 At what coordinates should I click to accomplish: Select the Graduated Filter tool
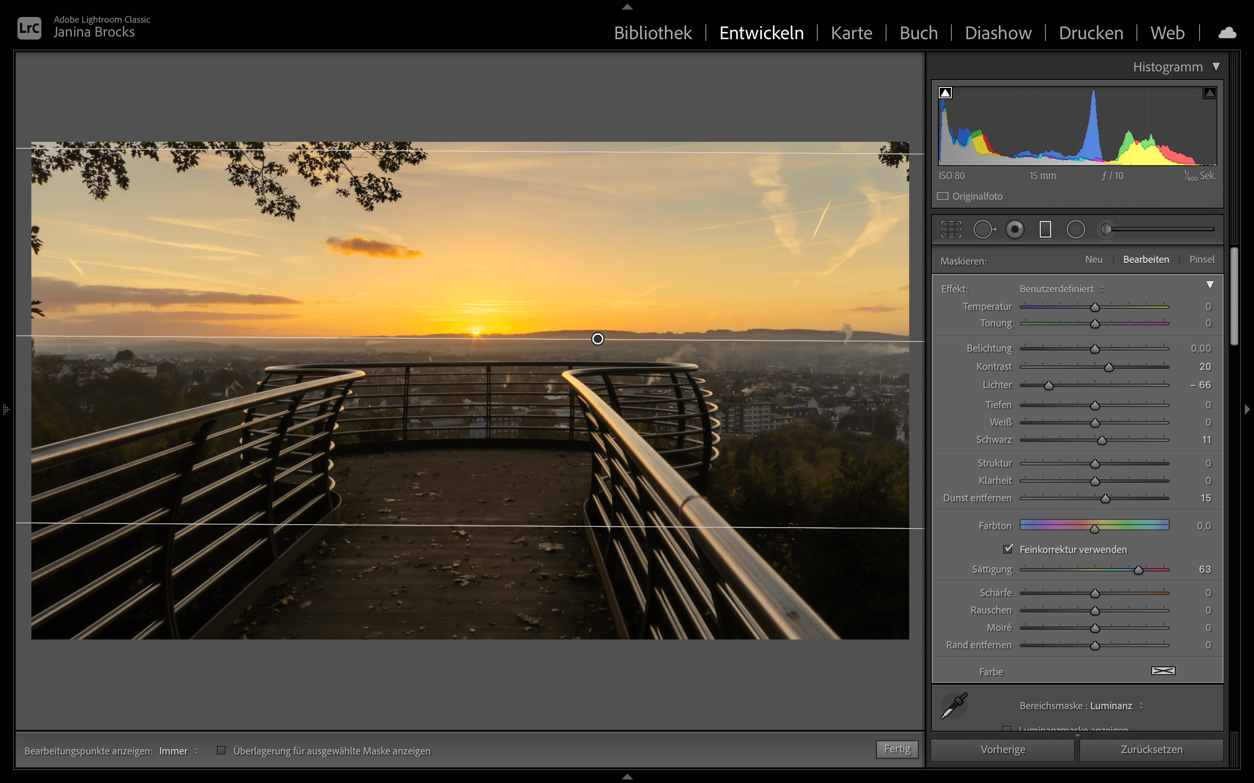coord(1045,229)
